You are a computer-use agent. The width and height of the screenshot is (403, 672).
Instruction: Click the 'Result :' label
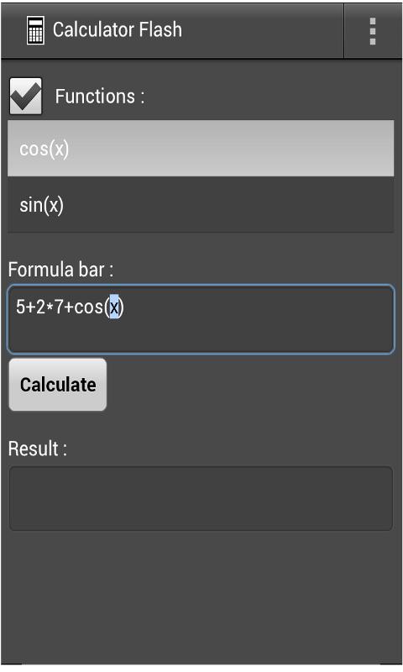point(38,449)
